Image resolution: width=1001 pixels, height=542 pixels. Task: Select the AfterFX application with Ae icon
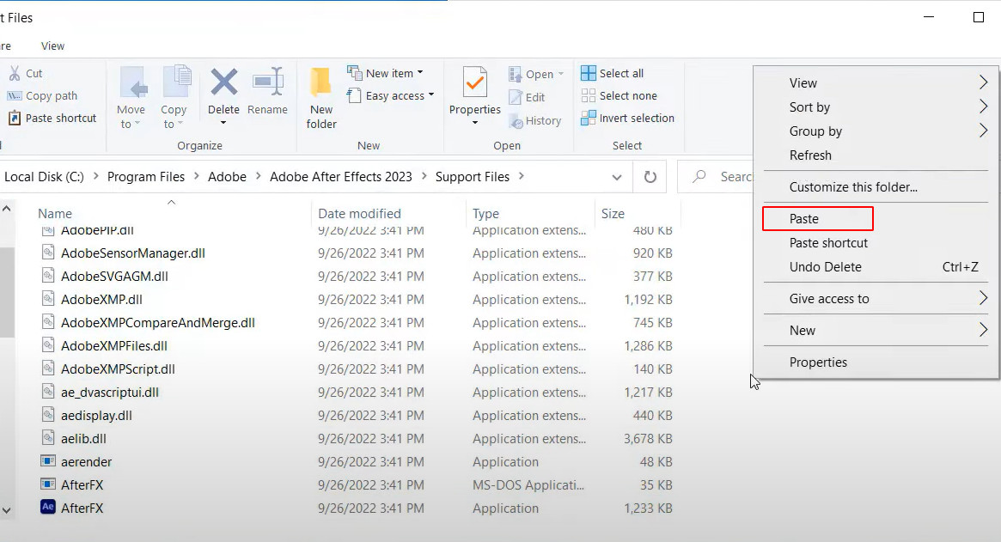click(82, 508)
